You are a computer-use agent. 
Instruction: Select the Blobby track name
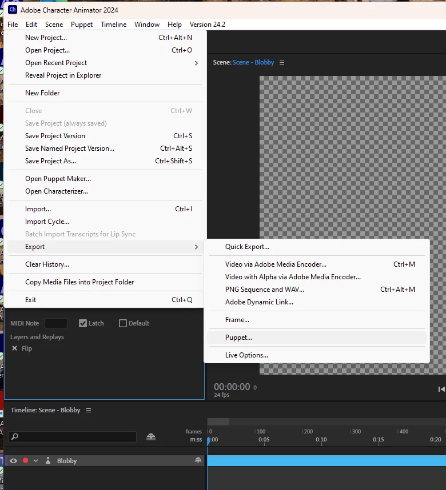point(67,461)
